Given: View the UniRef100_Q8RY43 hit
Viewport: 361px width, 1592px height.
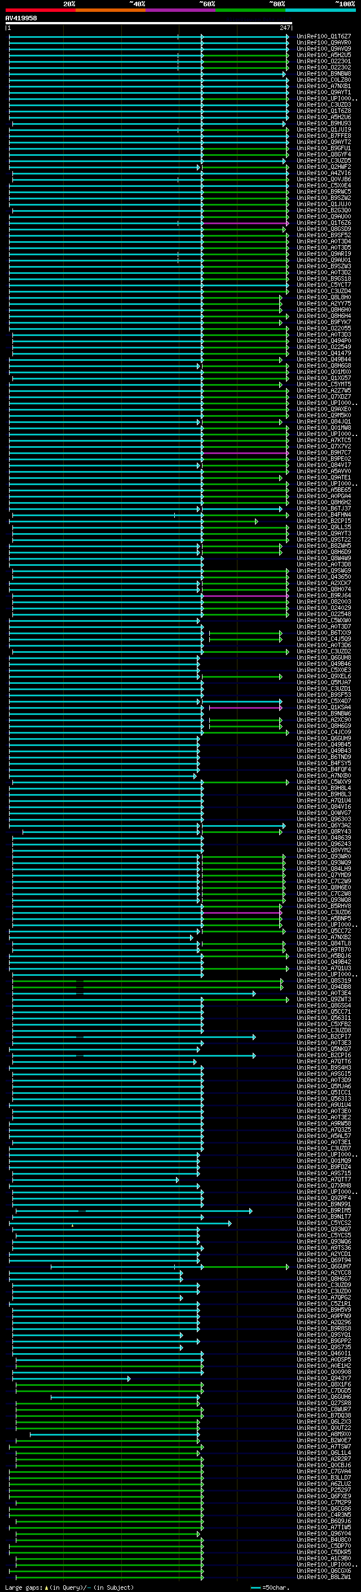Looking at the screenshot, I should (323, 831).
